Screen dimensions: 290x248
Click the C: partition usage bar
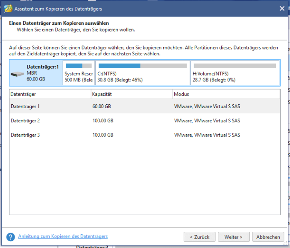pyautogui.click(x=142, y=66)
